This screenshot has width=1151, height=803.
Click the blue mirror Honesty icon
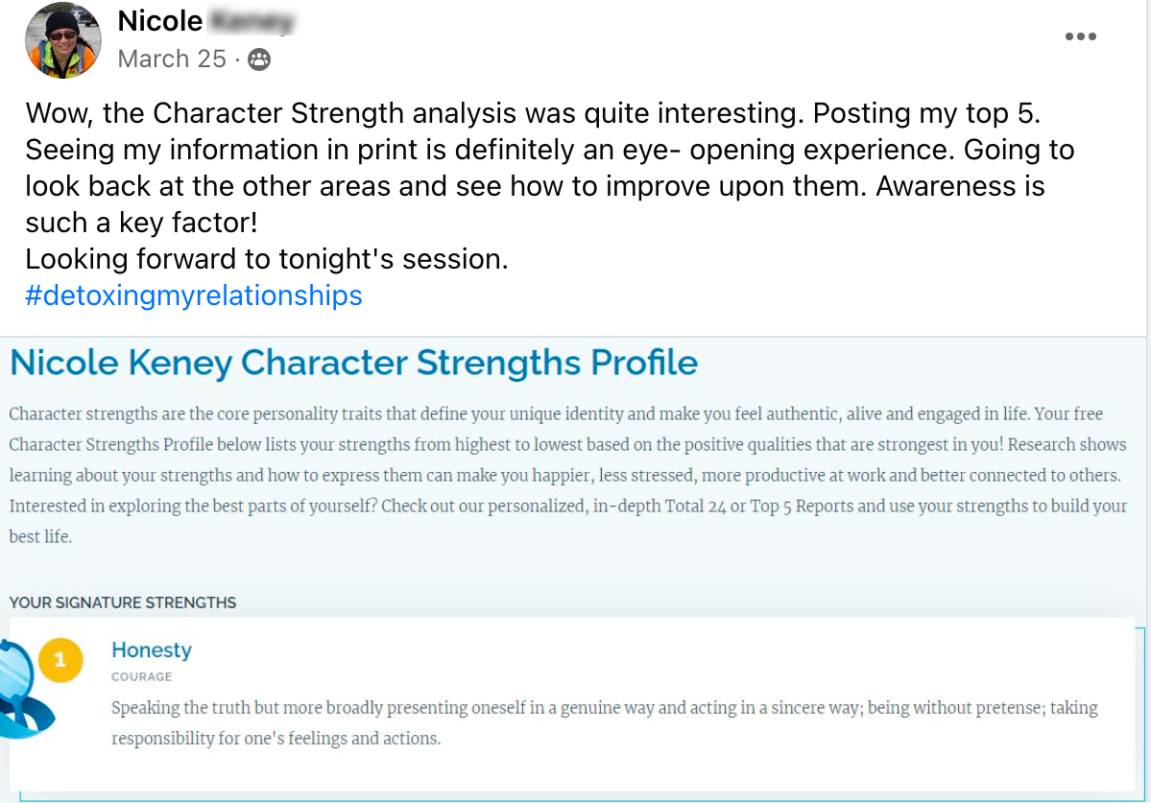click(x=21, y=691)
